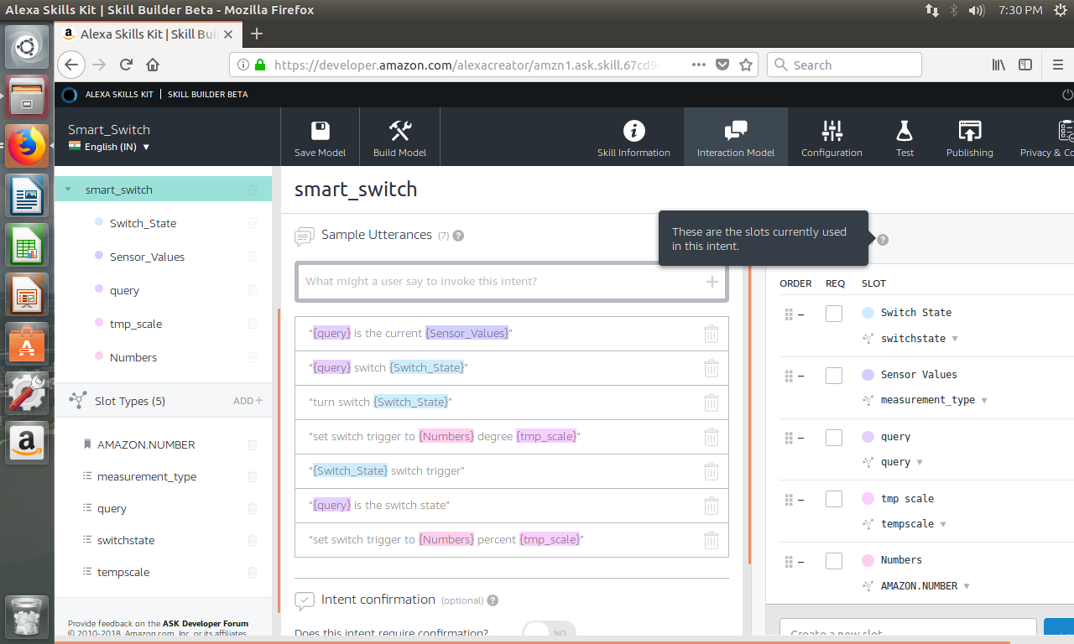
Task: Add utterance with the plus icon
Action: click(712, 282)
